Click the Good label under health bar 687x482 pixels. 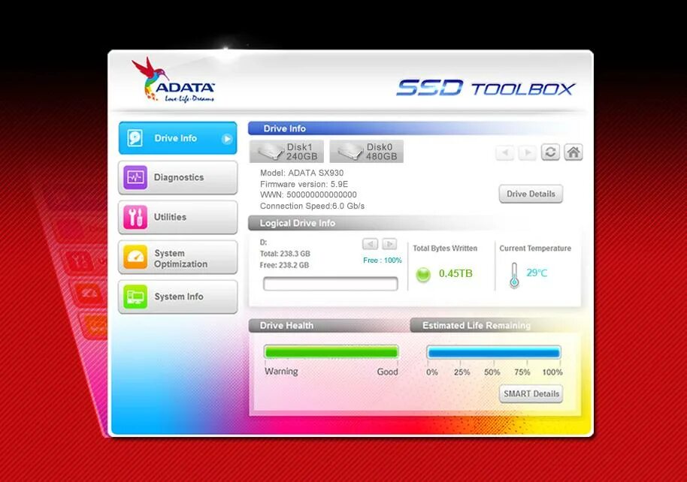pos(387,372)
